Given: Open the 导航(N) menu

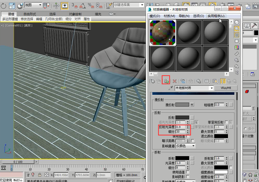Looking at the screenshot, I should pyautogui.click(x=184, y=16).
